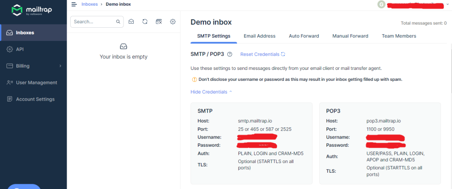The height and width of the screenshot is (189, 452).
Task: Collapse credentials with Hide Credentials
Action: [211, 92]
